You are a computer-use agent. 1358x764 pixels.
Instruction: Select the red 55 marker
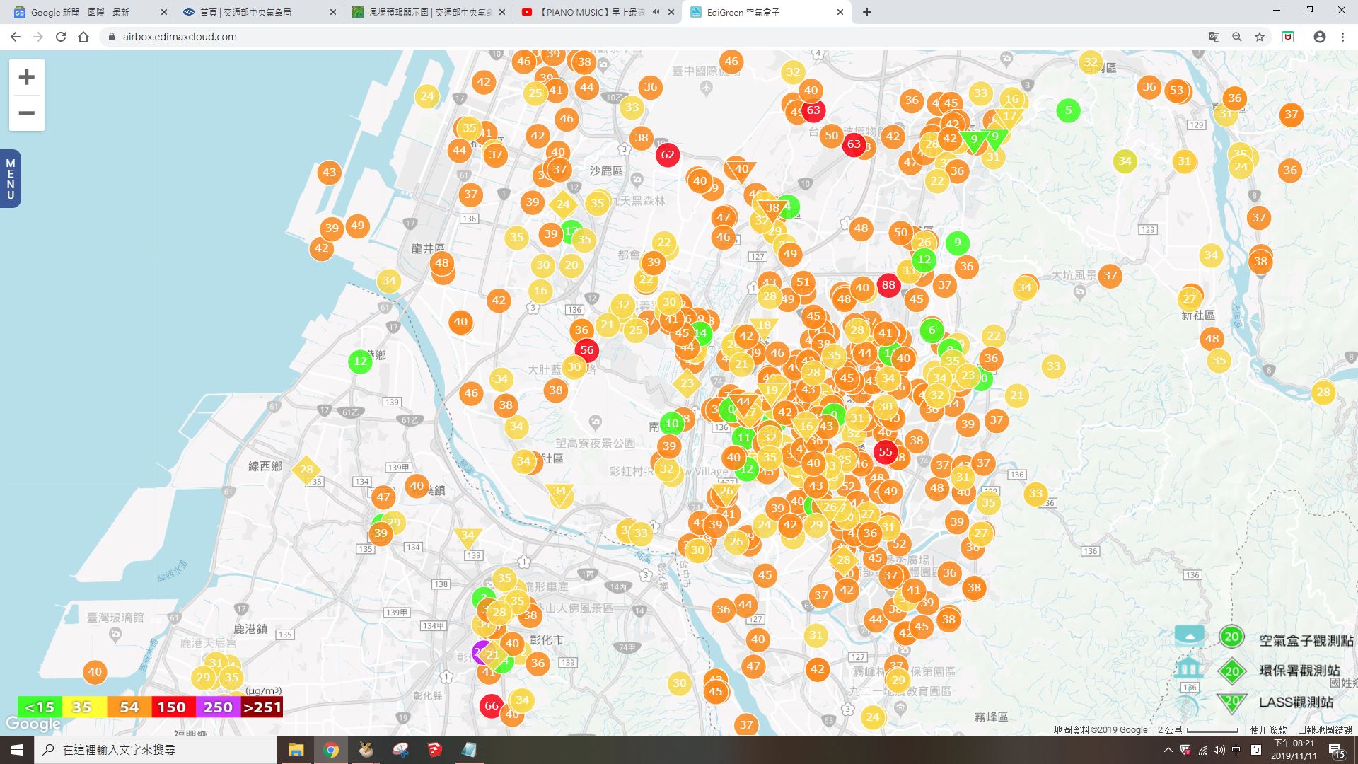[886, 451]
